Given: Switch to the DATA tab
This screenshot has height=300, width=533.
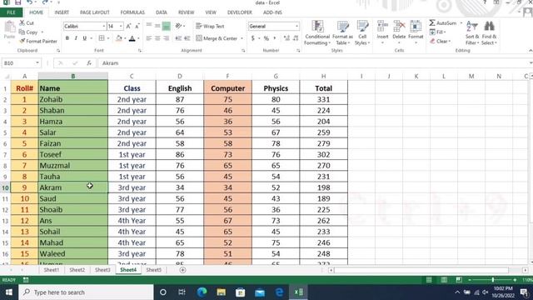Looking at the screenshot, I should click(x=162, y=12).
